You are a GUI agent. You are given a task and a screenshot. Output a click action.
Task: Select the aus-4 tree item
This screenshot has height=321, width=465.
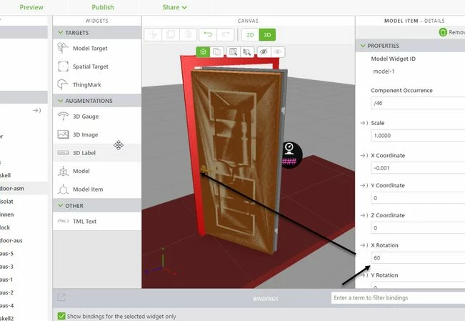[x=6, y=305]
